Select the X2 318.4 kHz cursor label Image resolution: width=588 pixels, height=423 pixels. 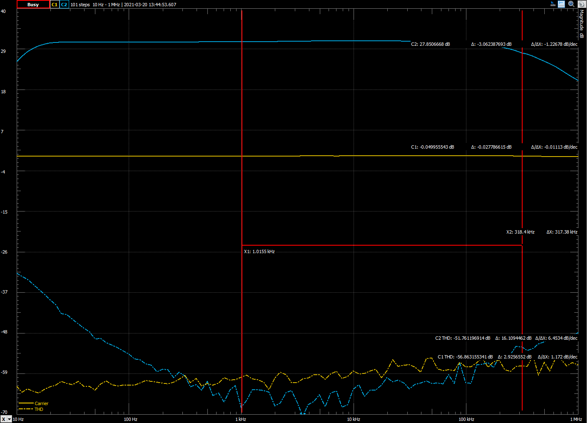coord(520,232)
